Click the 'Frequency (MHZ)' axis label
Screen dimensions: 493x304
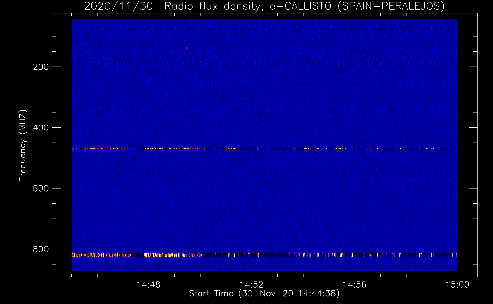(x=23, y=146)
